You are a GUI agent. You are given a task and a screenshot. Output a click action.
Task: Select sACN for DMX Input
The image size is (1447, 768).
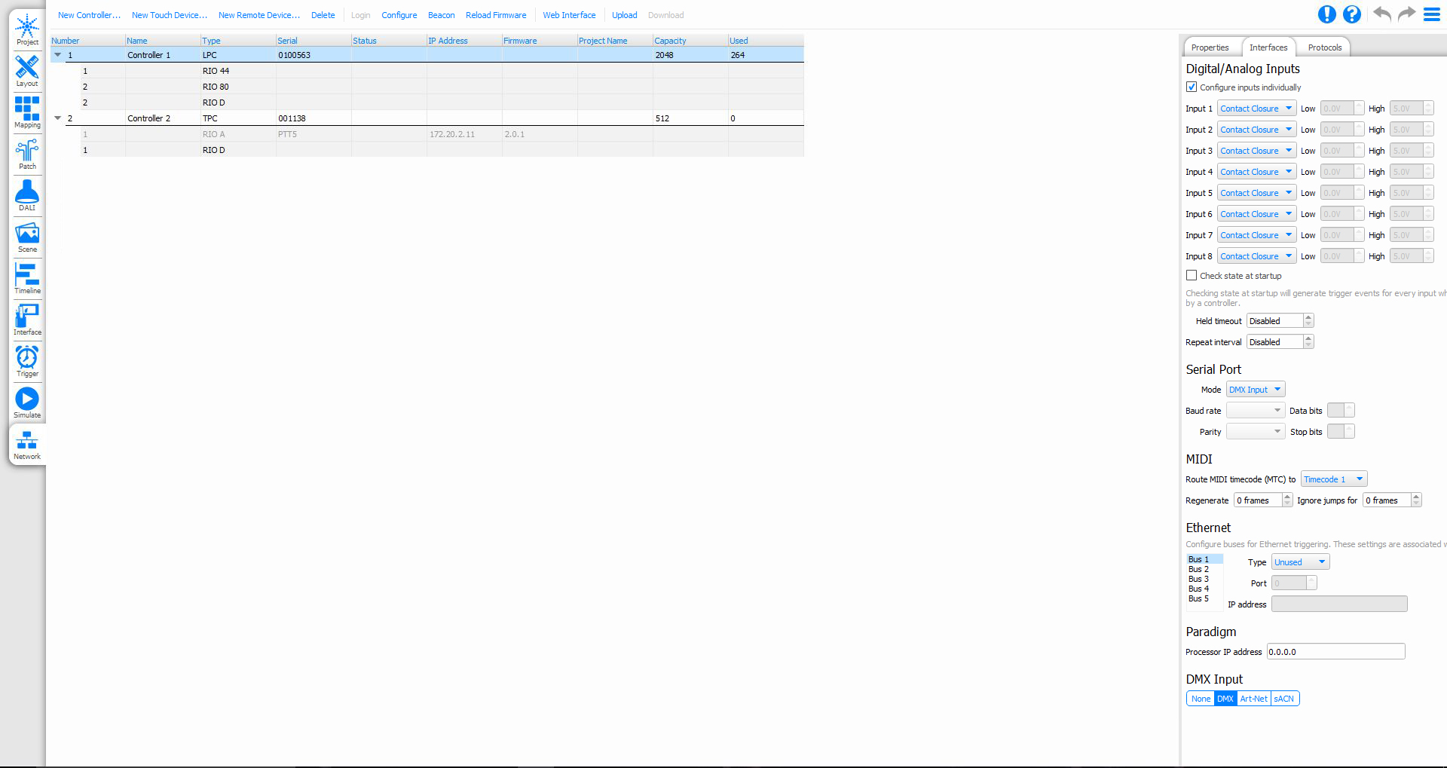(x=1284, y=699)
